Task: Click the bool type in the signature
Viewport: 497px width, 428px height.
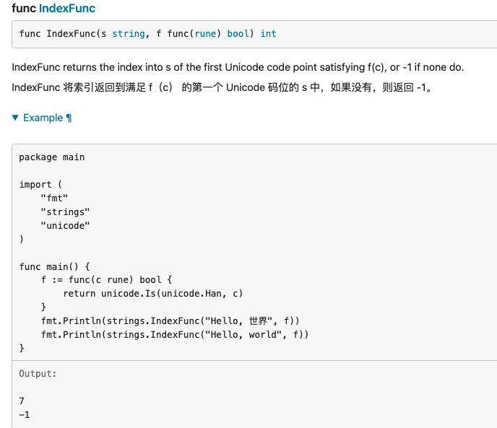Action: (x=238, y=34)
